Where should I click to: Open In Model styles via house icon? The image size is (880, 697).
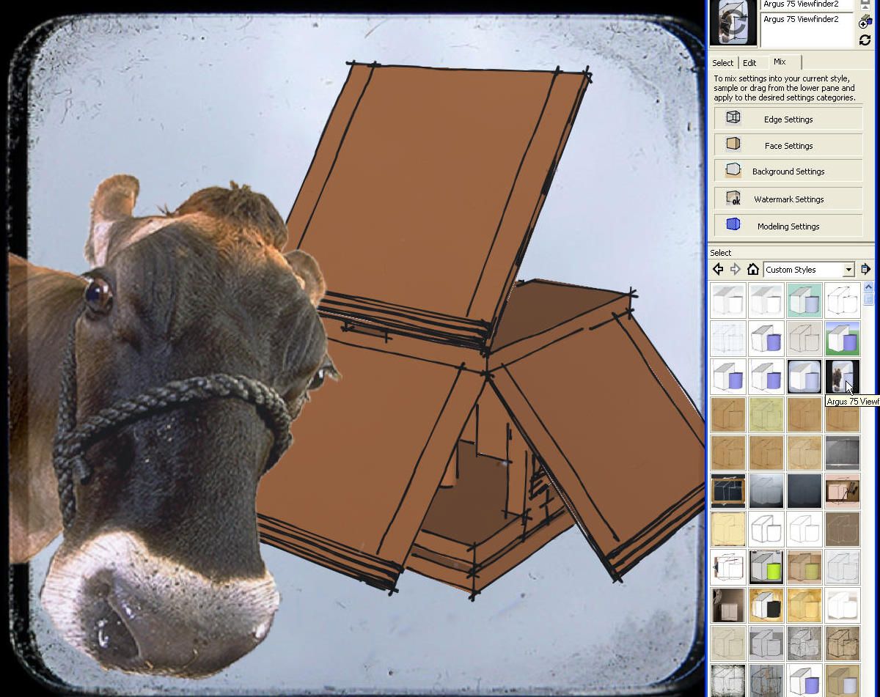coord(752,269)
